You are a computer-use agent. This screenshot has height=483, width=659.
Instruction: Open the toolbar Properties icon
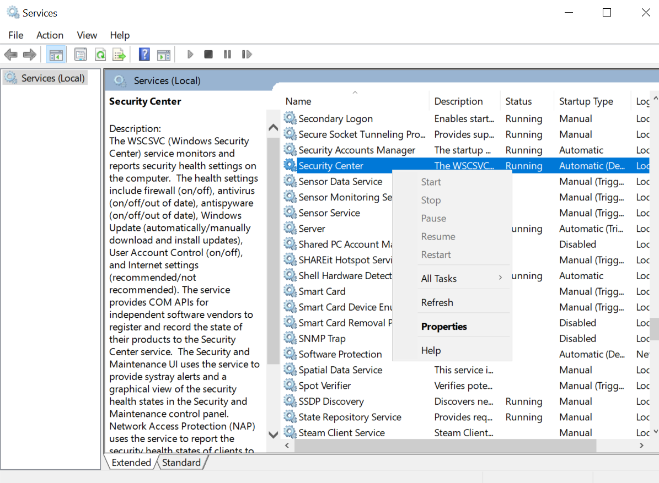[81, 55]
